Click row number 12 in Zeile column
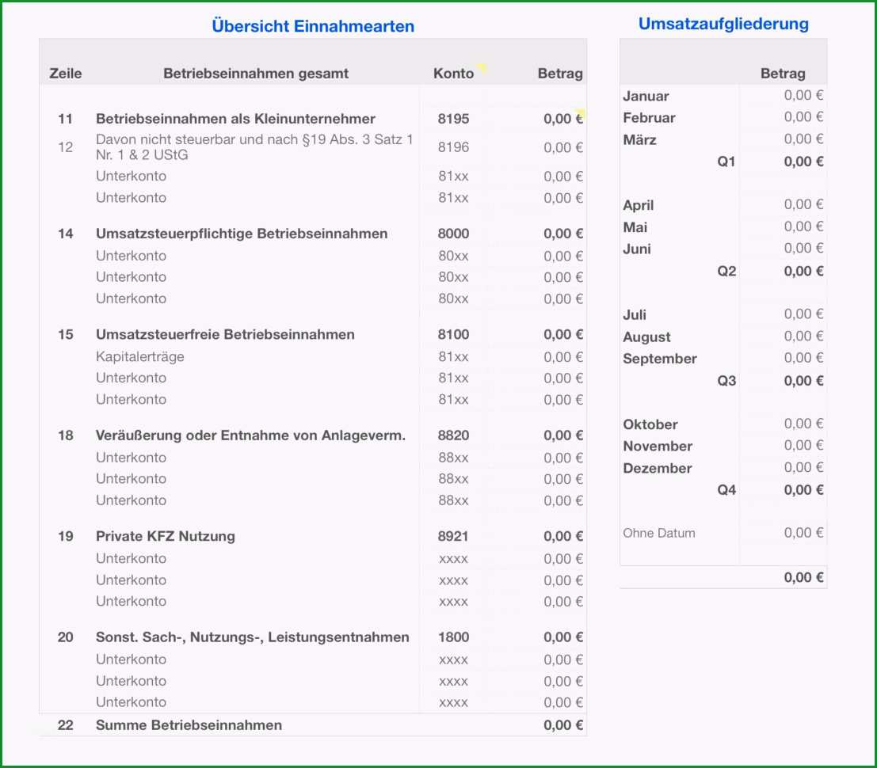The image size is (877, 768). click(x=65, y=147)
